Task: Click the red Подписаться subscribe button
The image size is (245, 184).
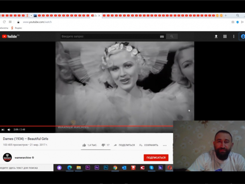Action: pos(156,158)
